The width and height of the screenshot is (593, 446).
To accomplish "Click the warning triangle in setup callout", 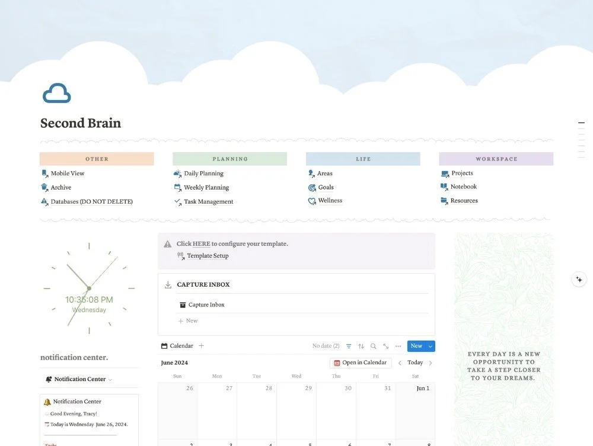I will coord(168,245).
